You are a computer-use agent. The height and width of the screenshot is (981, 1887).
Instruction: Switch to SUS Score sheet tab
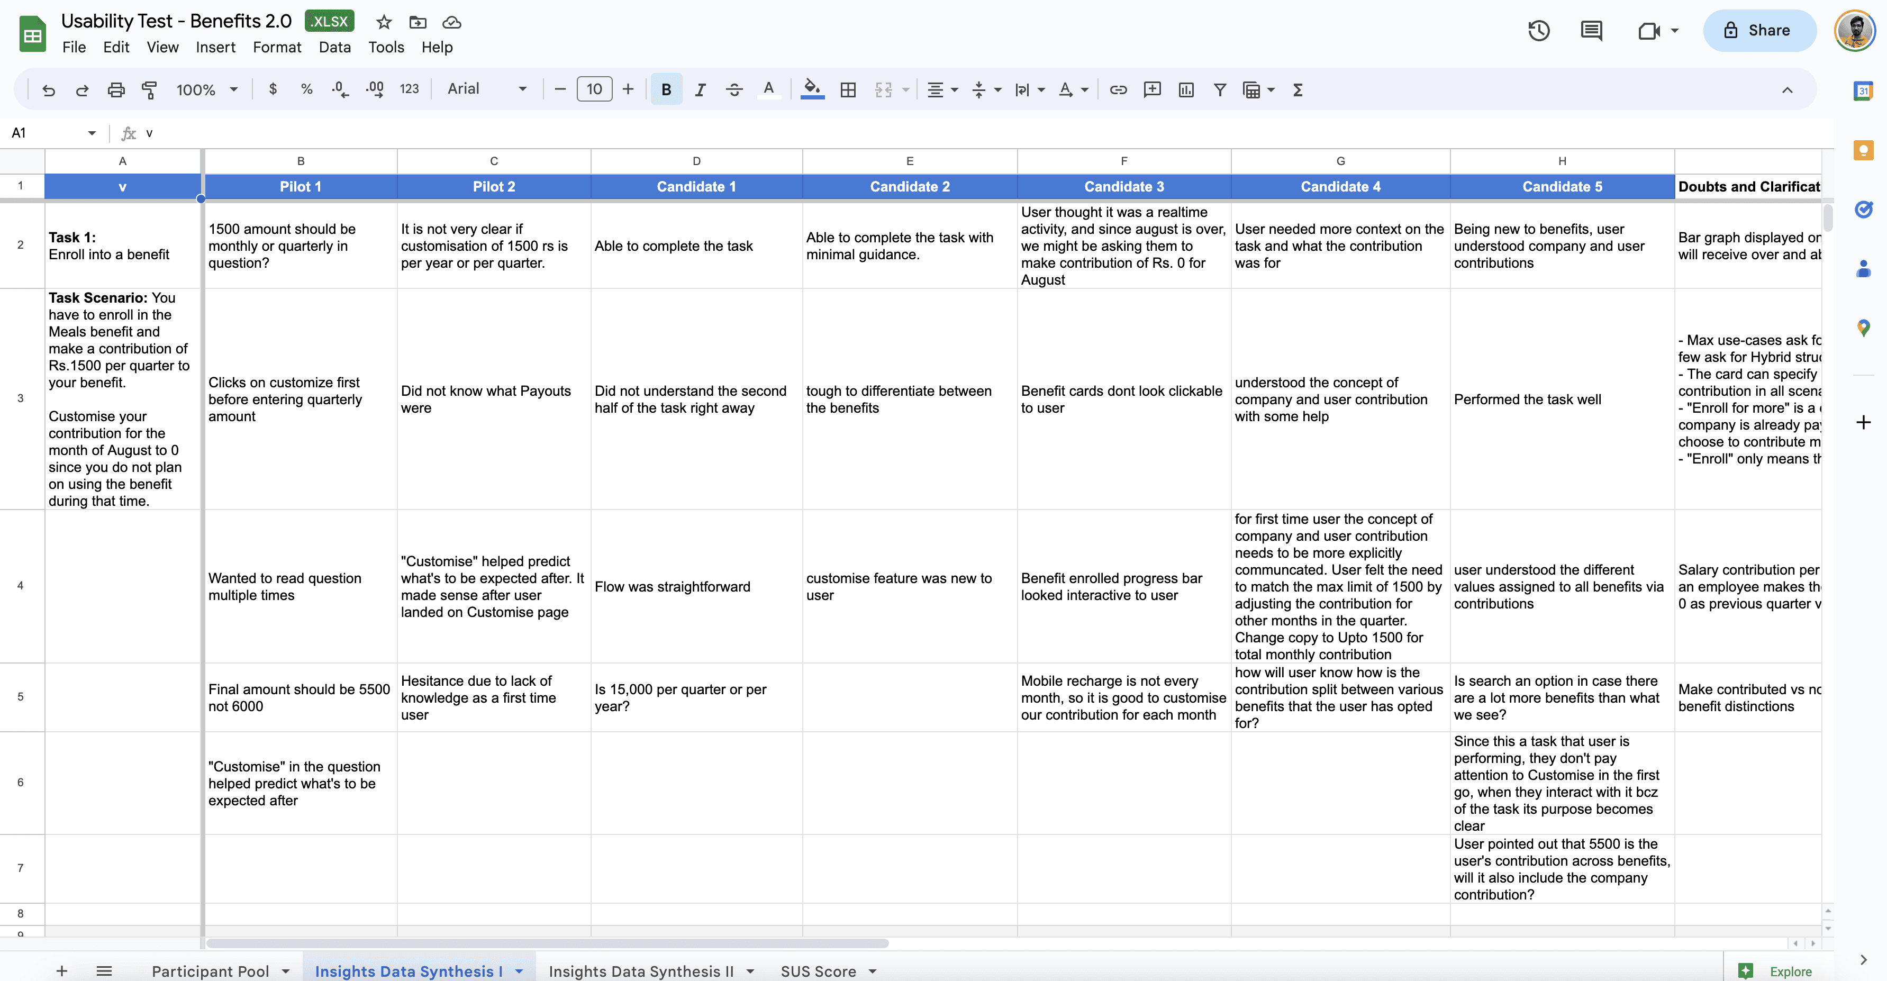818,971
